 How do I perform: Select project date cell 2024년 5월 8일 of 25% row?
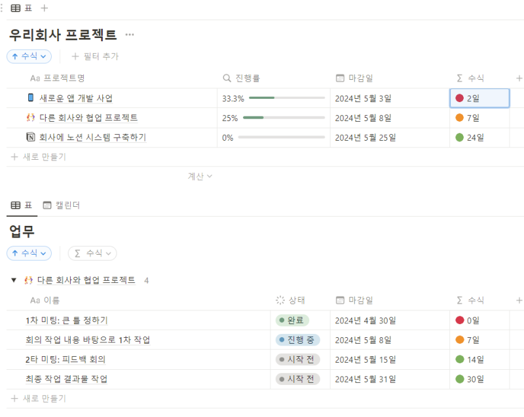tap(390, 118)
